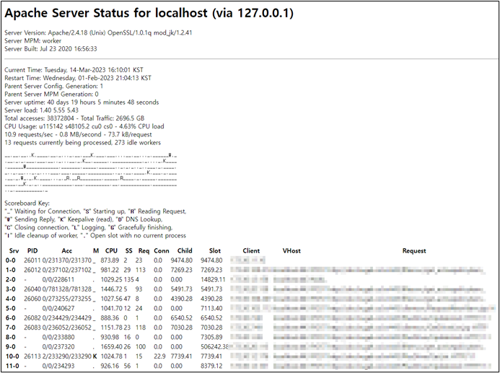Click Child value 7739.41
This screenshot has height=373, width=500.
coord(181,356)
